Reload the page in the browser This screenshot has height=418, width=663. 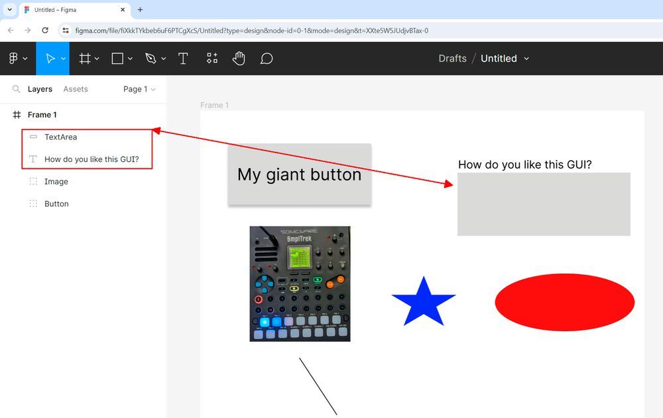tap(45, 31)
